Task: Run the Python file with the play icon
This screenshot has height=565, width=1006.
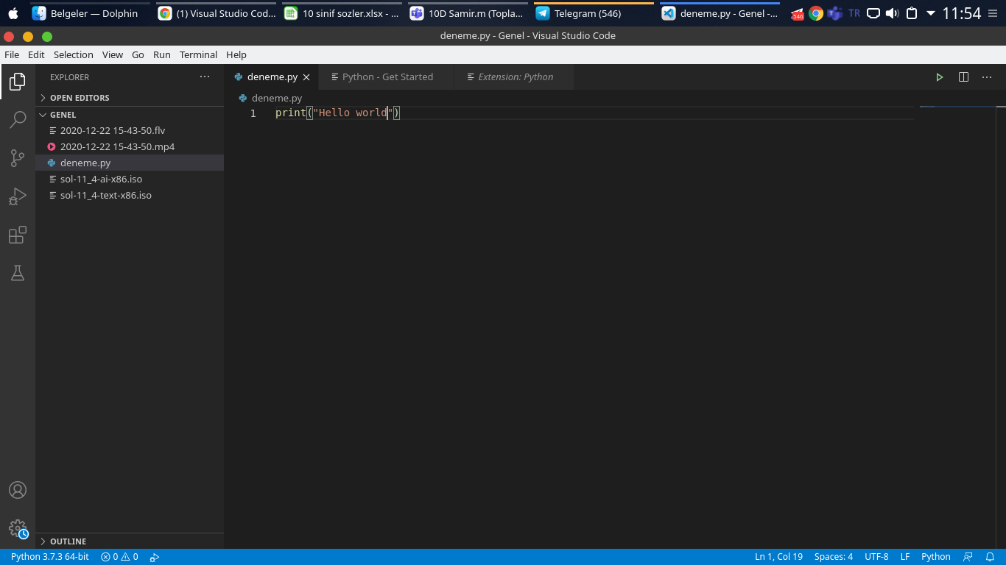Action: pyautogui.click(x=940, y=77)
